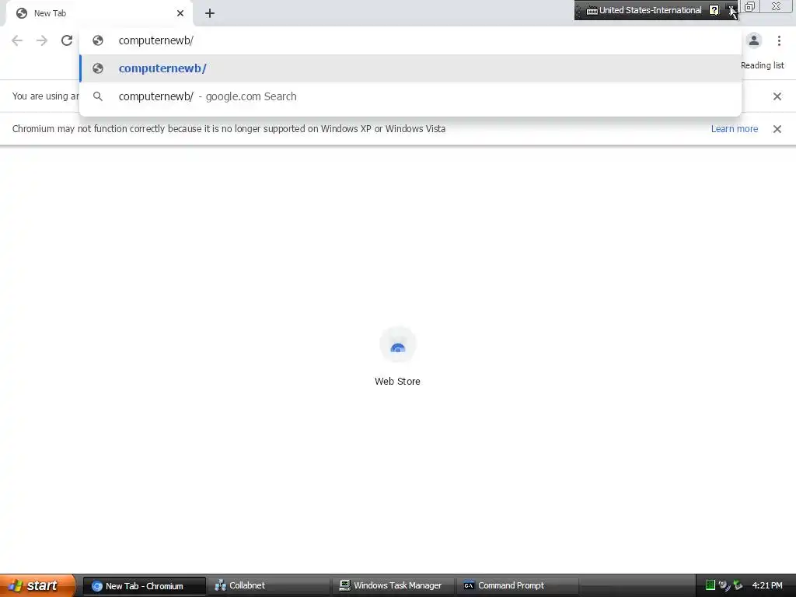
Task: Select the New Tab browser tab
Action: (99, 13)
